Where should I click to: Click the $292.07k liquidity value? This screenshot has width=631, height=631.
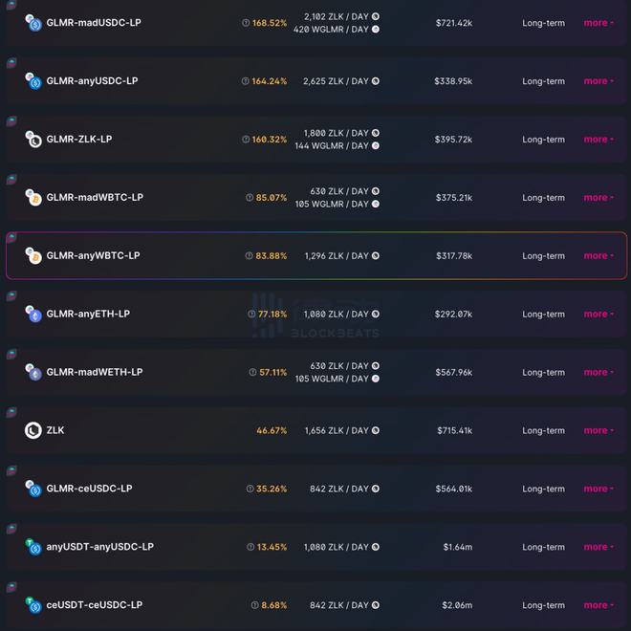pyautogui.click(x=453, y=315)
